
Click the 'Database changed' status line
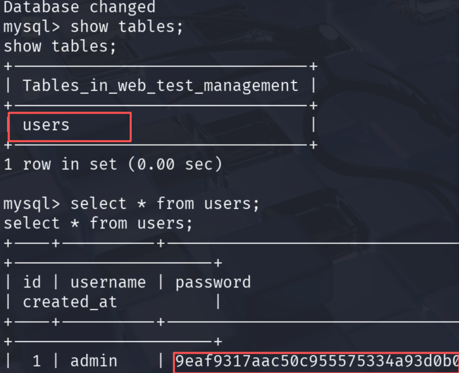79,7
